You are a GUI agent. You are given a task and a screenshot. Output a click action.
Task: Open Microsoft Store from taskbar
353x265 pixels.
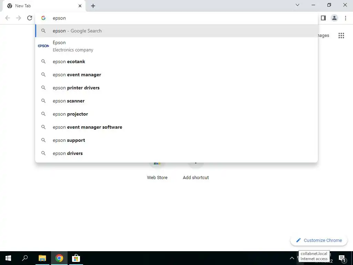pyautogui.click(x=76, y=258)
